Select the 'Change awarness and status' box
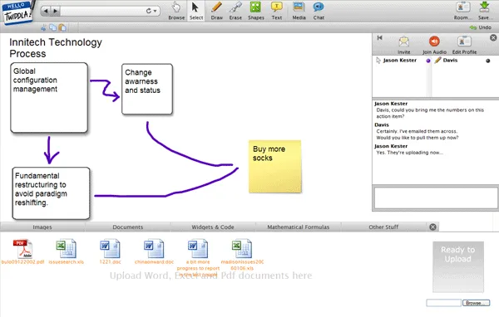499x317 pixels. point(147,89)
